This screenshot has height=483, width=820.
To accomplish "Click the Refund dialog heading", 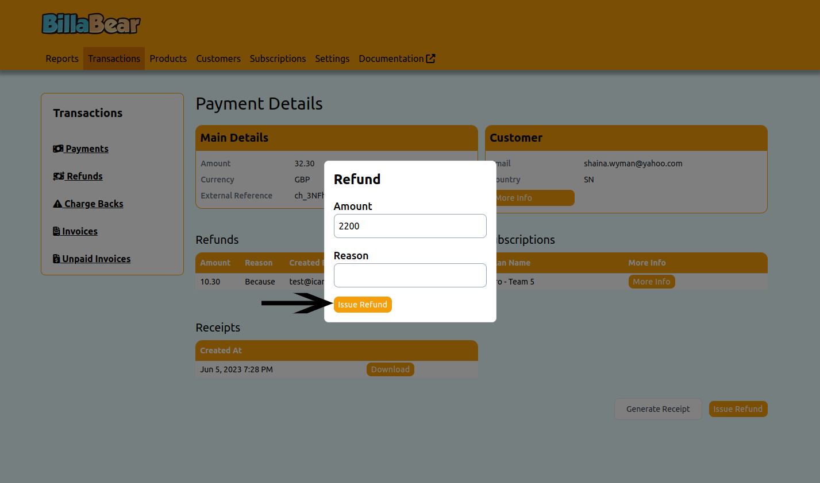I will click(357, 179).
